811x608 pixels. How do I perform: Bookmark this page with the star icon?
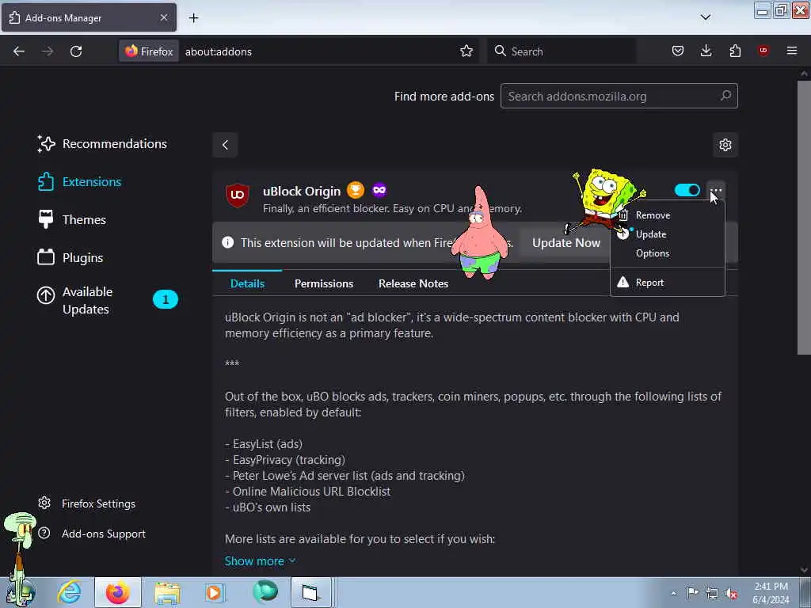pyautogui.click(x=466, y=51)
